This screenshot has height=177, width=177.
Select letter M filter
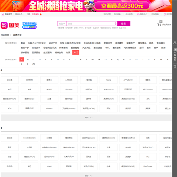(93, 59)
